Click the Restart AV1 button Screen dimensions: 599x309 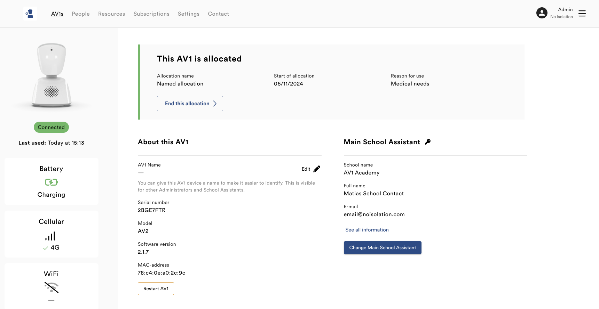[x=156, y=288]
